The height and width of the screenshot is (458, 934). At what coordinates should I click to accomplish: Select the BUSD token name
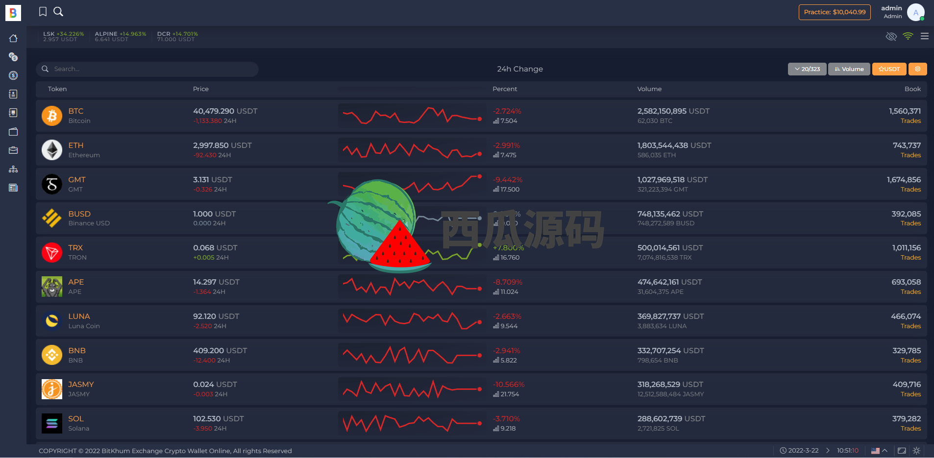(79, 214)
